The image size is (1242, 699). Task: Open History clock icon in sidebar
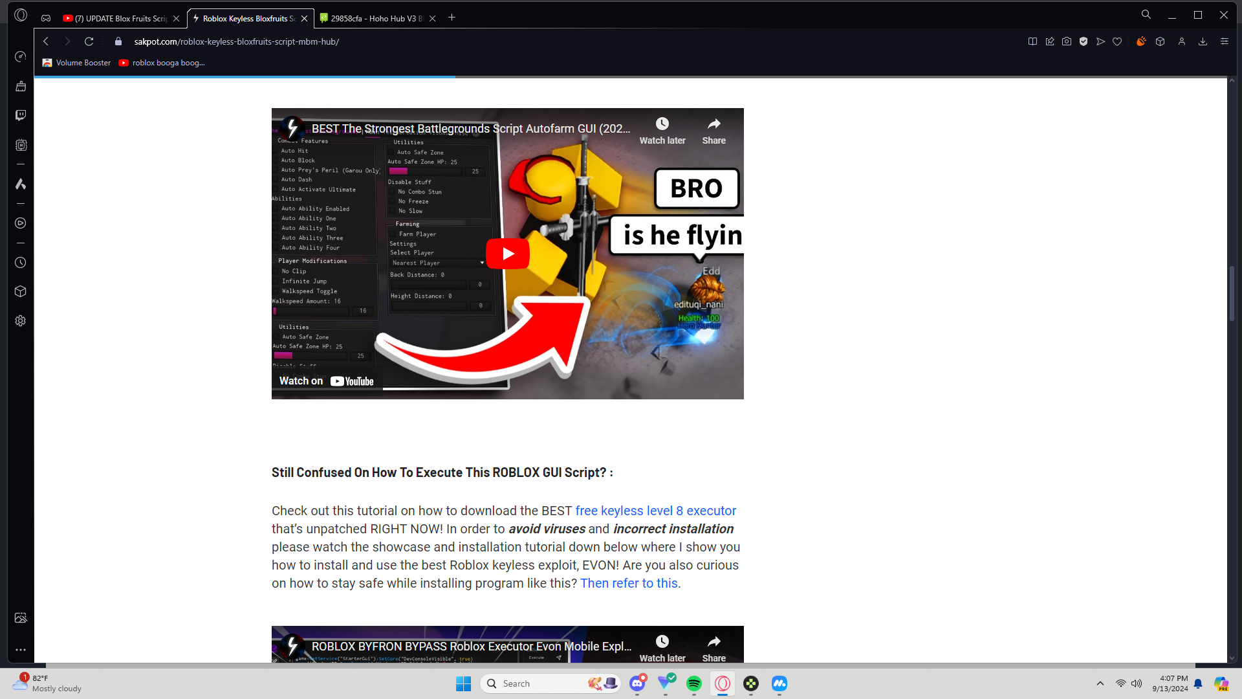21,263
